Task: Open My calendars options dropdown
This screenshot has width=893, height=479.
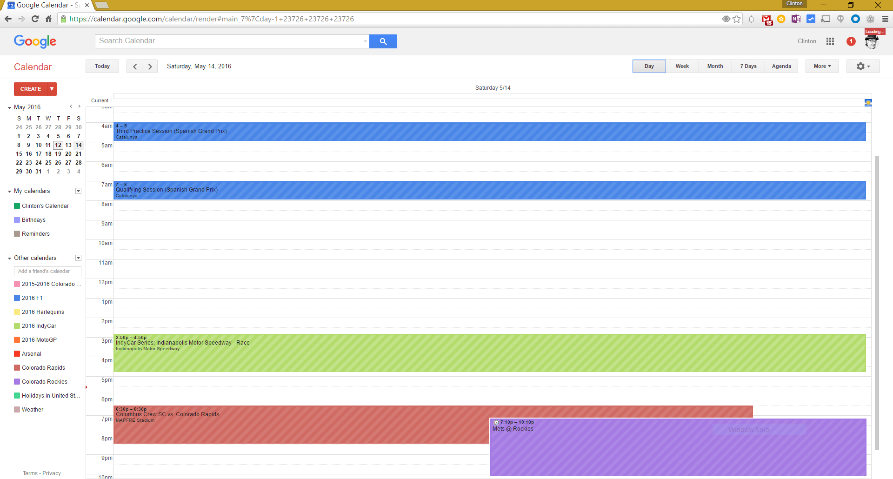Action: pos(78,191)
